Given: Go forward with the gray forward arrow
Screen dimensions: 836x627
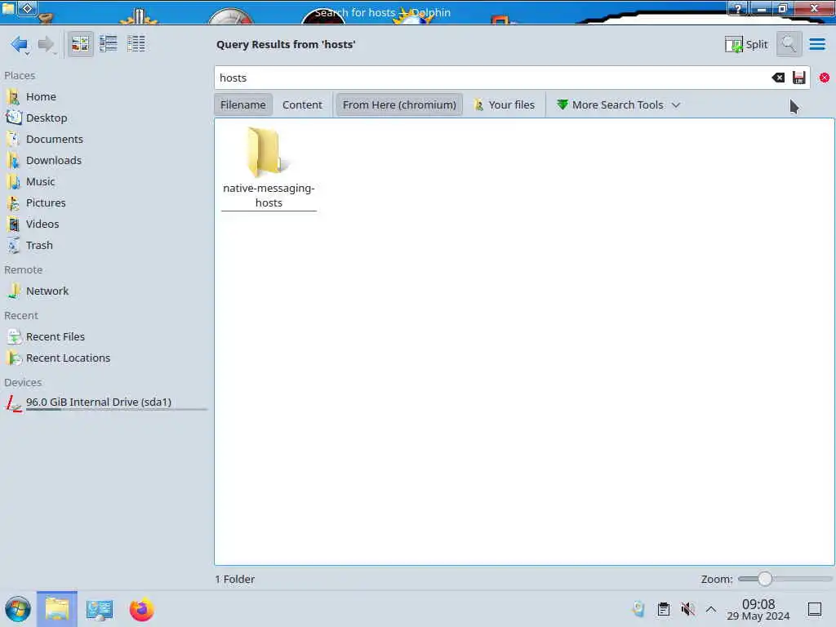Looking at the screenshot, I should click(46, 44).
